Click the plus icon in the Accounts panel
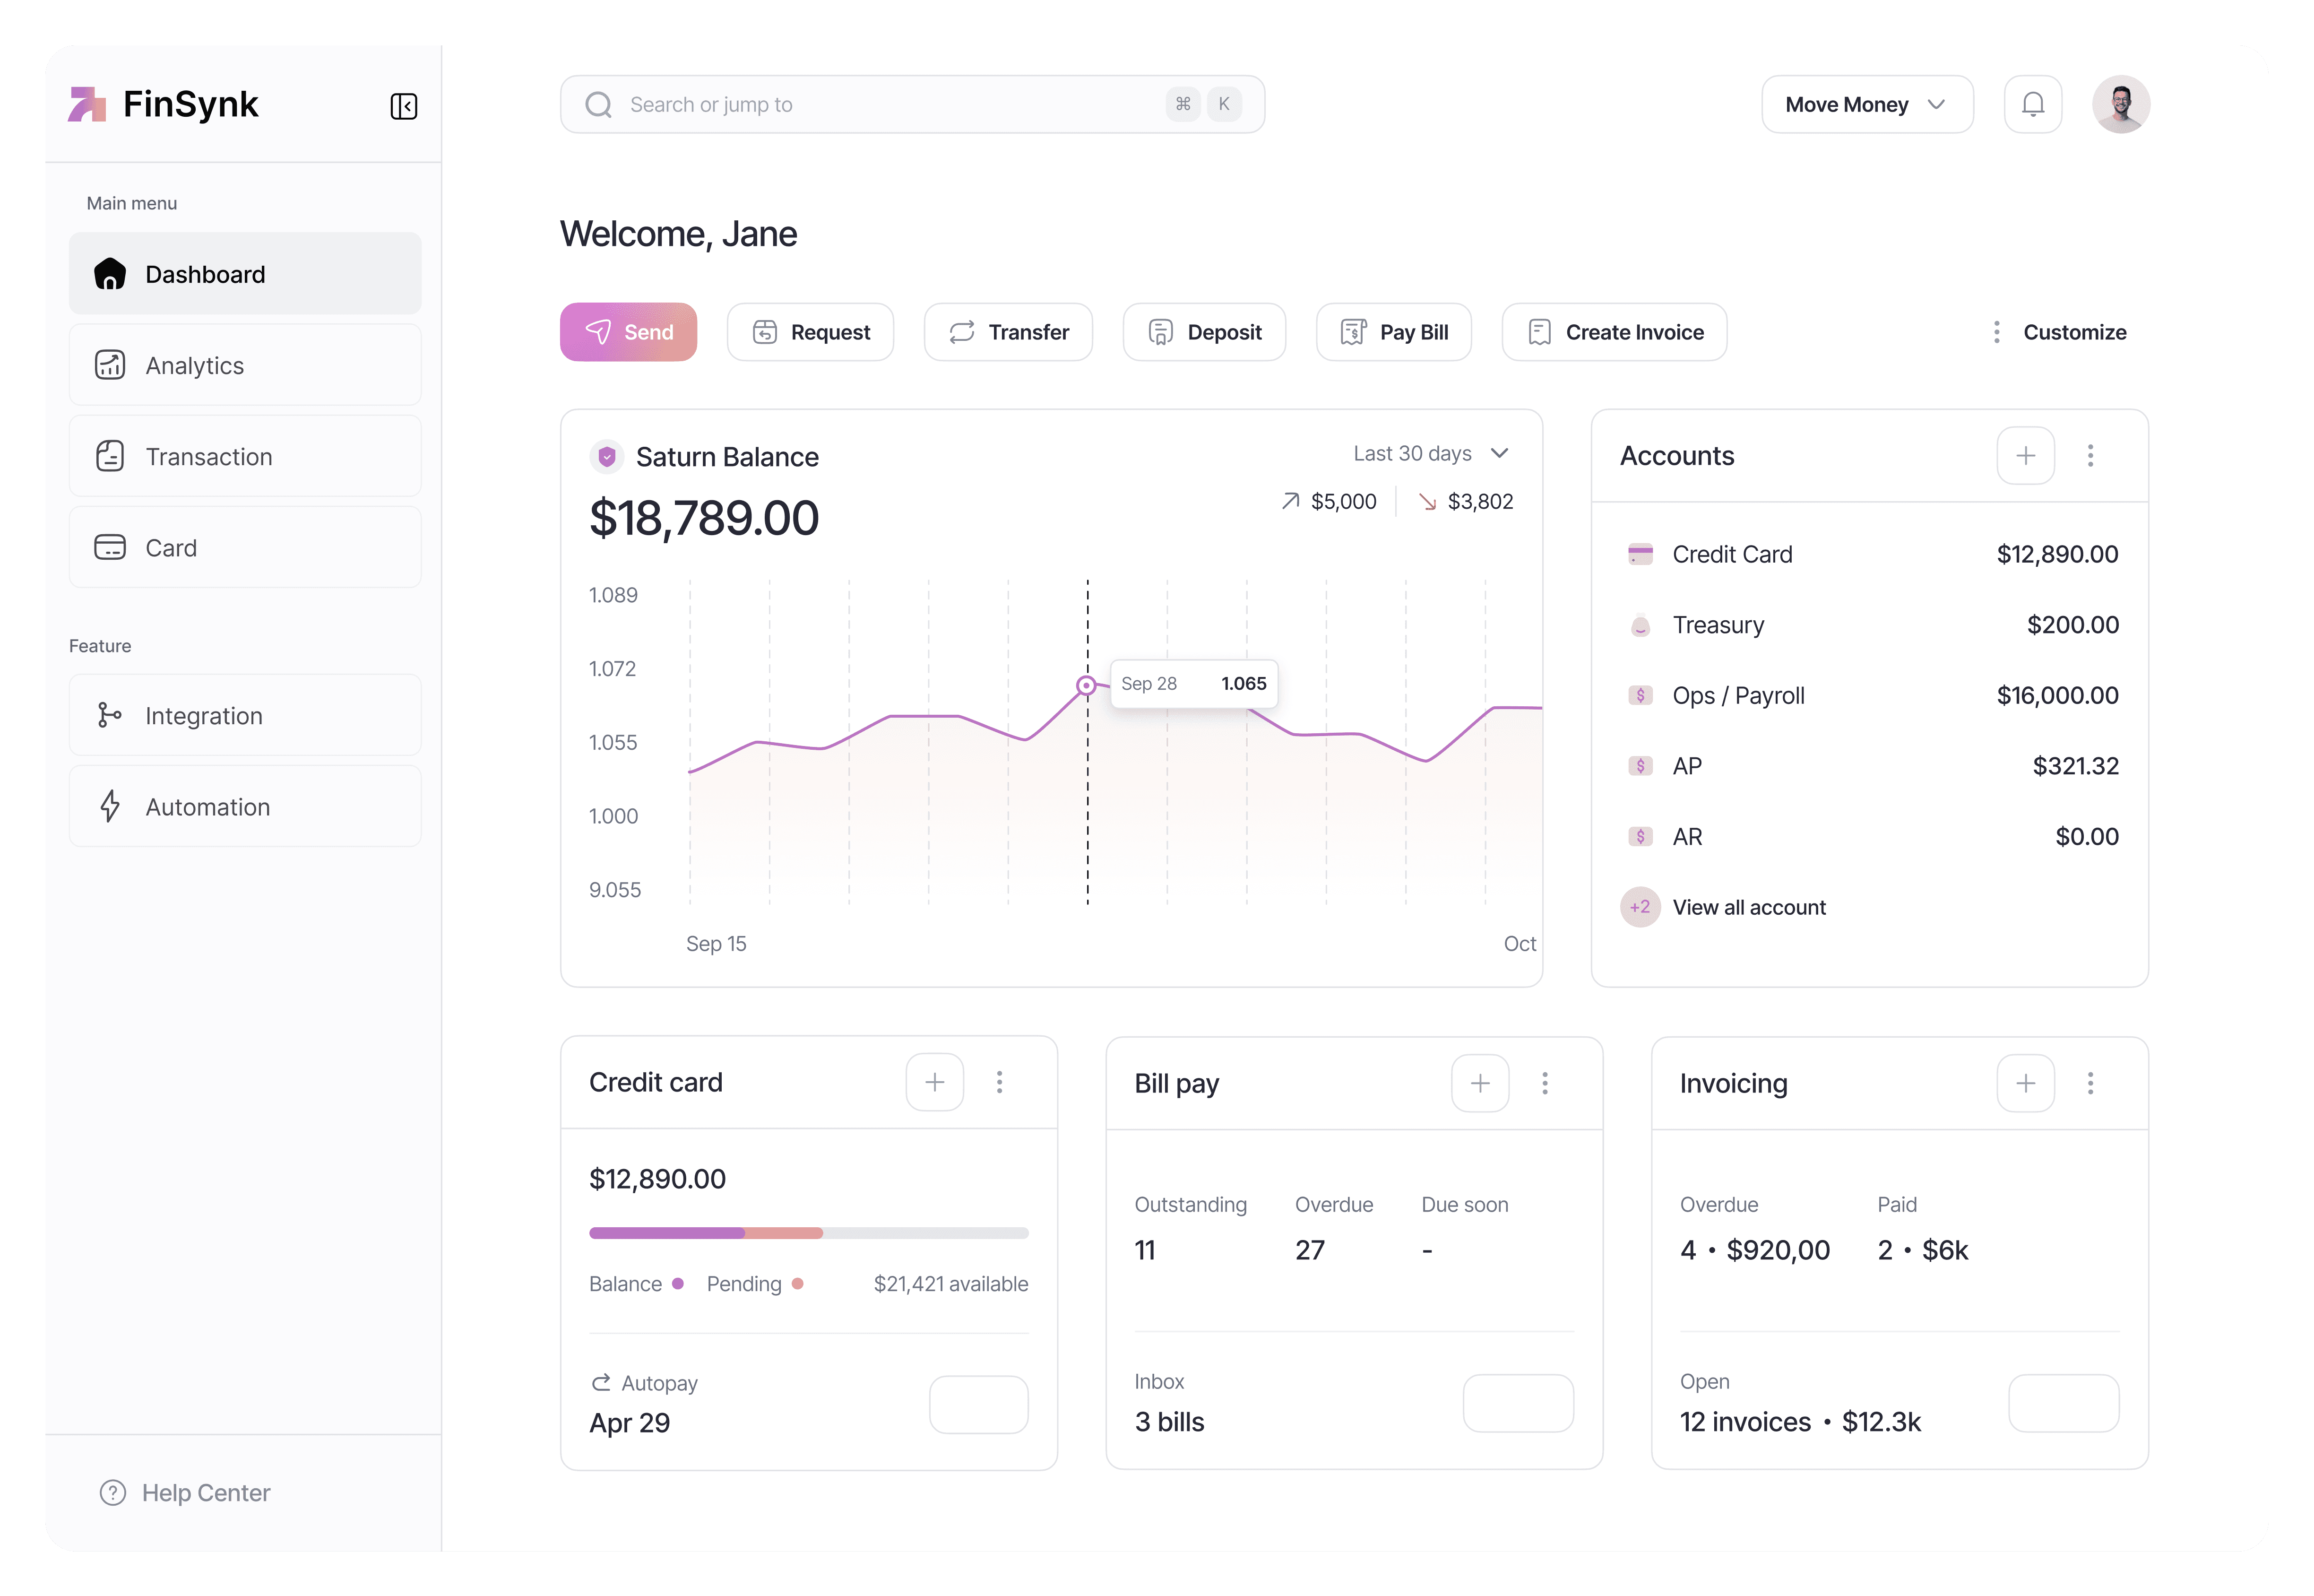 (2025, 455)
